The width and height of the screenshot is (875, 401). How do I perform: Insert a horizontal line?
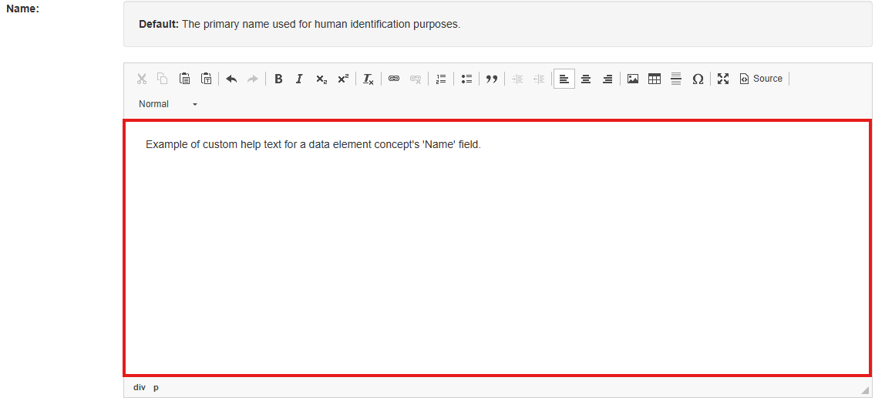(676, 79)
